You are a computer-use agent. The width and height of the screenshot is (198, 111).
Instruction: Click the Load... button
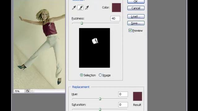pyautogui.click(x=136, y=16)
